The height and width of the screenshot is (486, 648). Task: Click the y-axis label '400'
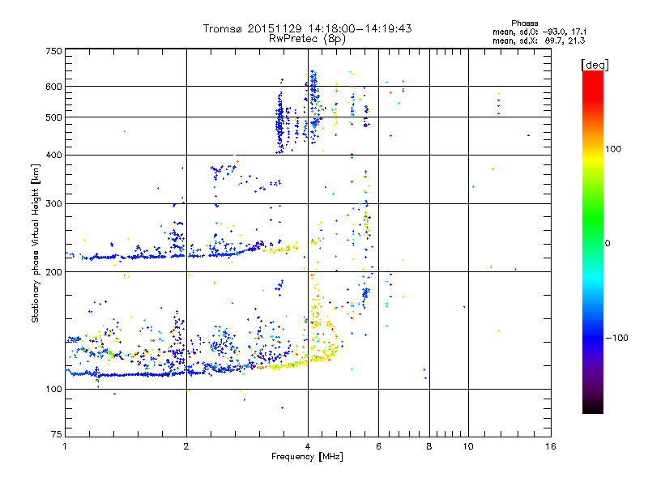pos(54,155)
